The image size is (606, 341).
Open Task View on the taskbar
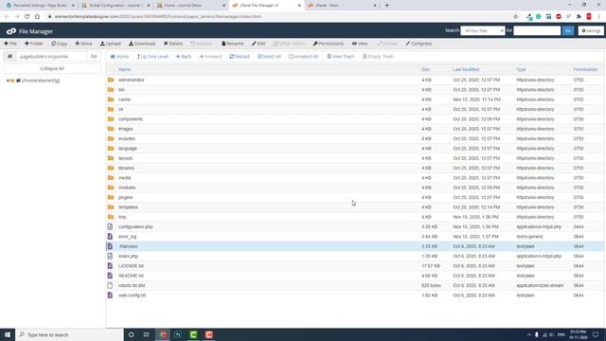pyautogui.click(x=146, y=334)
